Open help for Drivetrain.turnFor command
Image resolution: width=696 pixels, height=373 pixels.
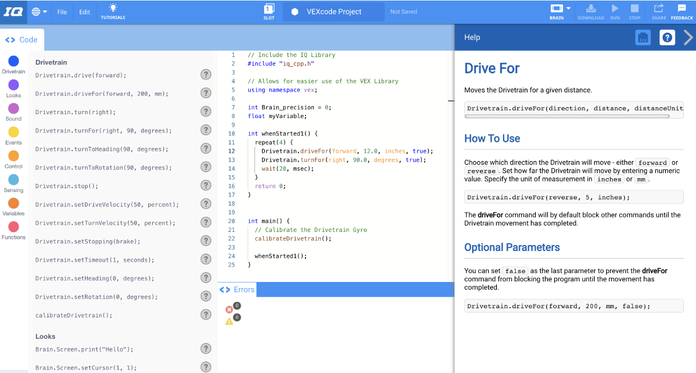click(x=206, y=130)
